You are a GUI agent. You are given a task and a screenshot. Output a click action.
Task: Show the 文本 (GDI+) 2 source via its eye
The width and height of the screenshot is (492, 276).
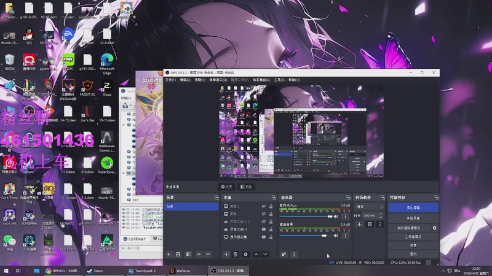point(264,221)
